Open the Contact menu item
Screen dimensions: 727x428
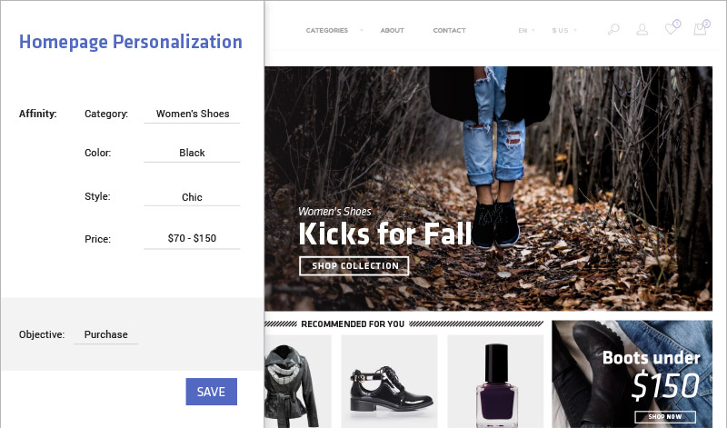click(449, 31)
